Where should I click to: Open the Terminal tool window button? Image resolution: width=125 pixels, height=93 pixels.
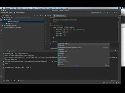click(21, 81)
